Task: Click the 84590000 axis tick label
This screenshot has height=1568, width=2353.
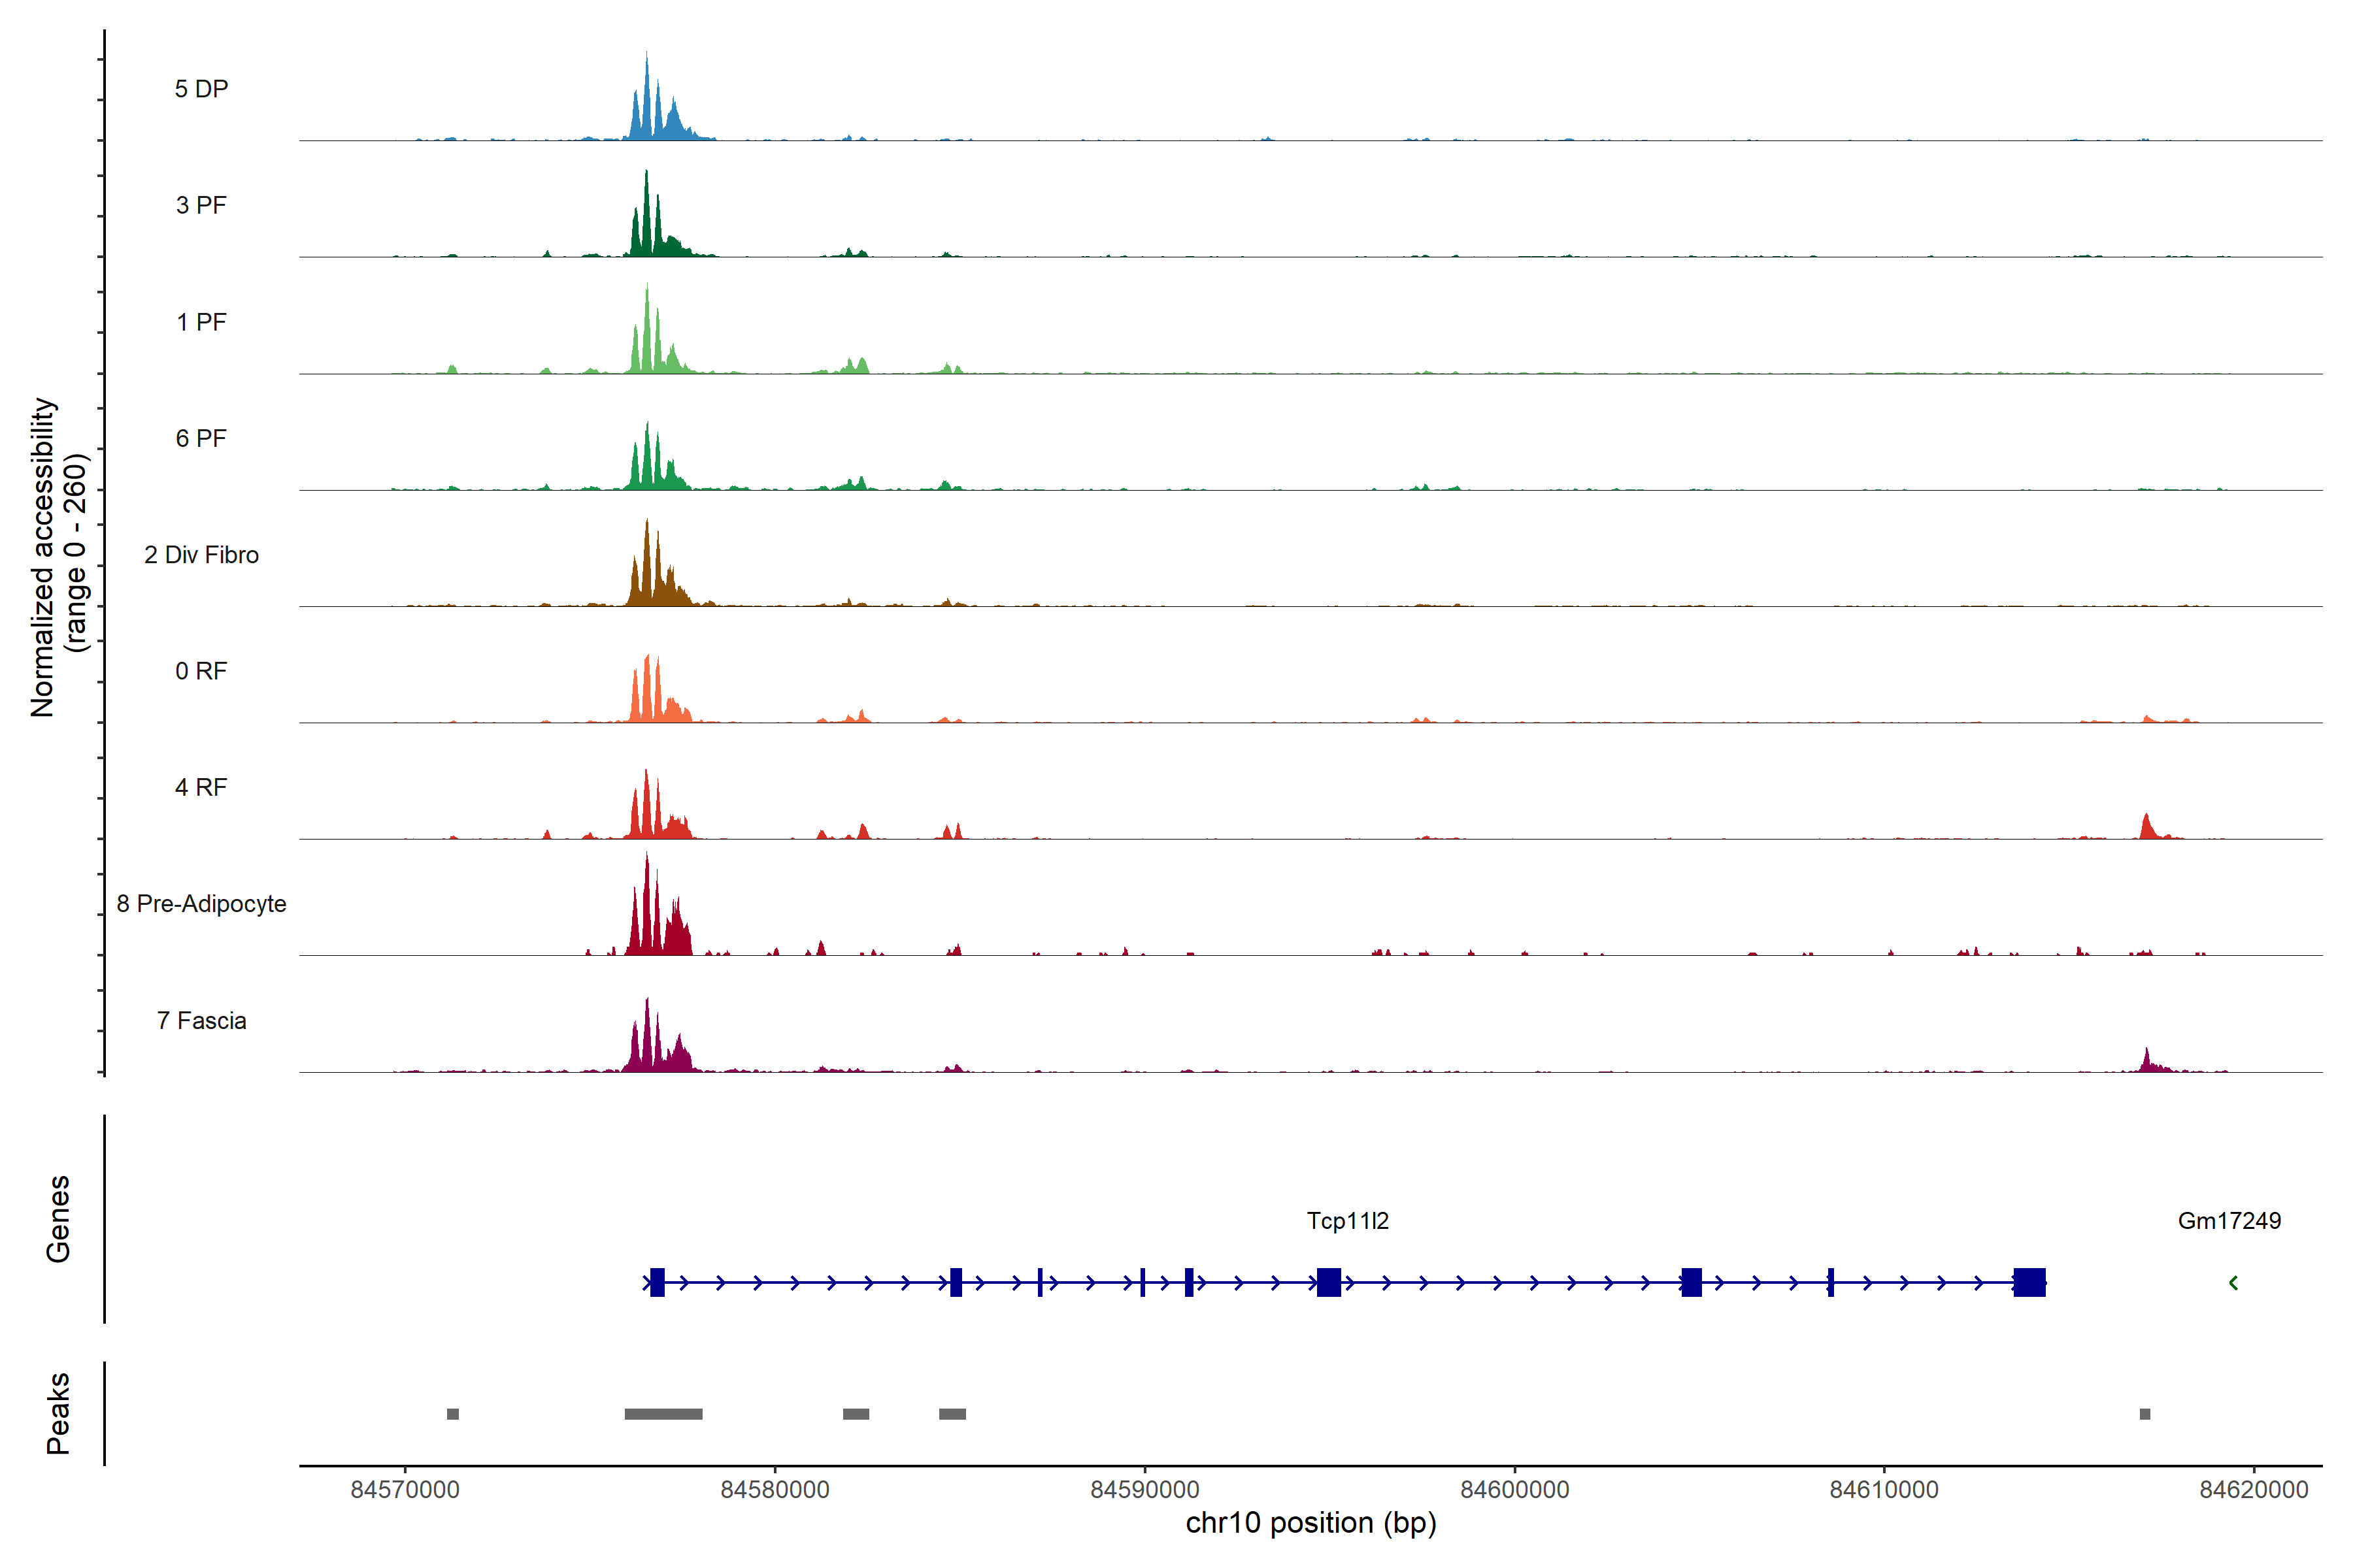Action: 1144,1489
